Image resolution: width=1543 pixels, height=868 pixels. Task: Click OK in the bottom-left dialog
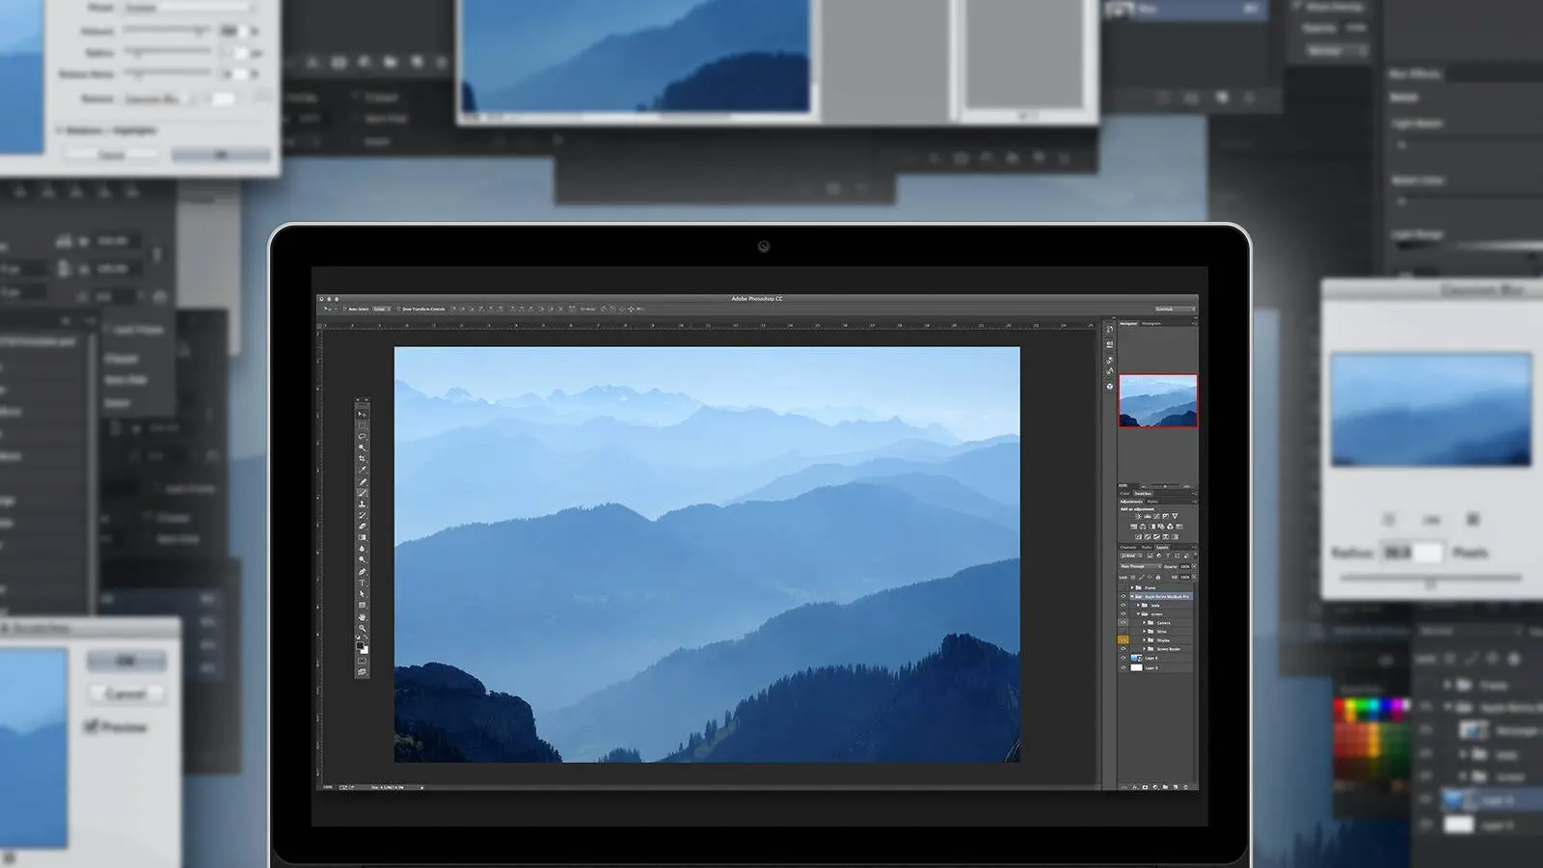(x=125, y=661)
